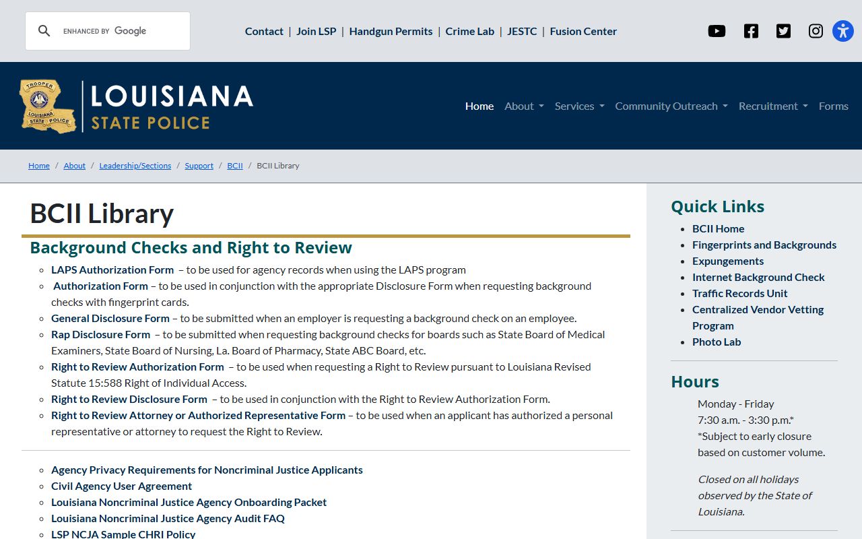Click the BCII breadcrumb link
The width and height of the screenshot is (862, 539).
coord(235,166)
